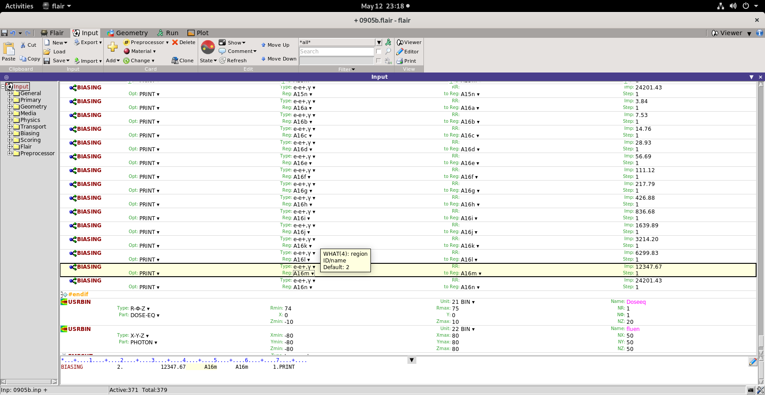Switch to the Plot tab
This screenshot has height=395, width=765.
pyautogui.click(x=198, y=33)
